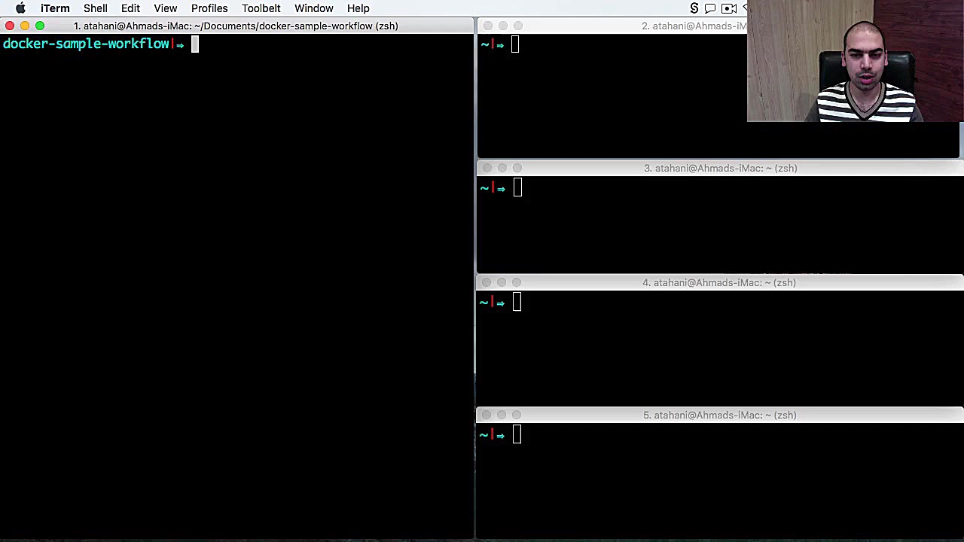
Task: Activate terminal window 4 by its title
Action: pos(719,282)
